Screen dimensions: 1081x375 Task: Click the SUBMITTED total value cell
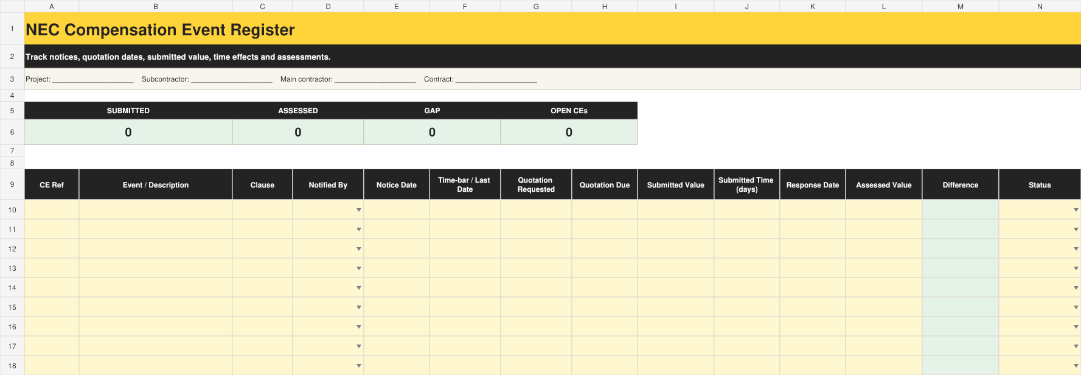pos(128,132)
